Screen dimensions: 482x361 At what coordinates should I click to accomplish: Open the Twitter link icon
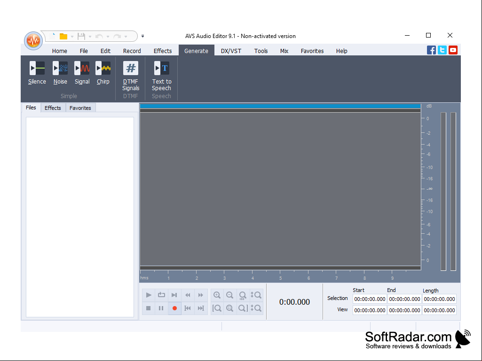coord(442,50)
